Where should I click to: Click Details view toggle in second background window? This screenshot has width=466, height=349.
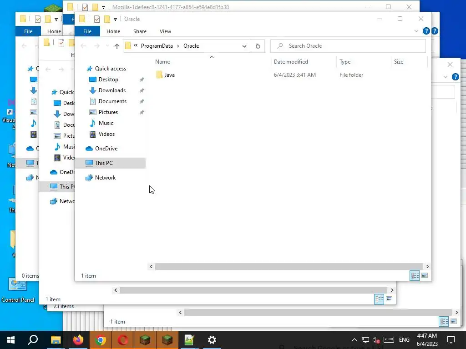(379, 299)
